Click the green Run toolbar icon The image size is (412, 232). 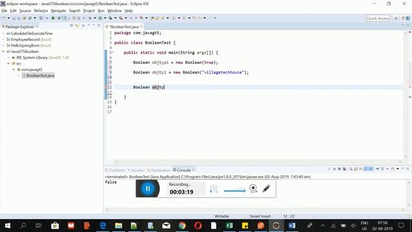click(100, 18)
